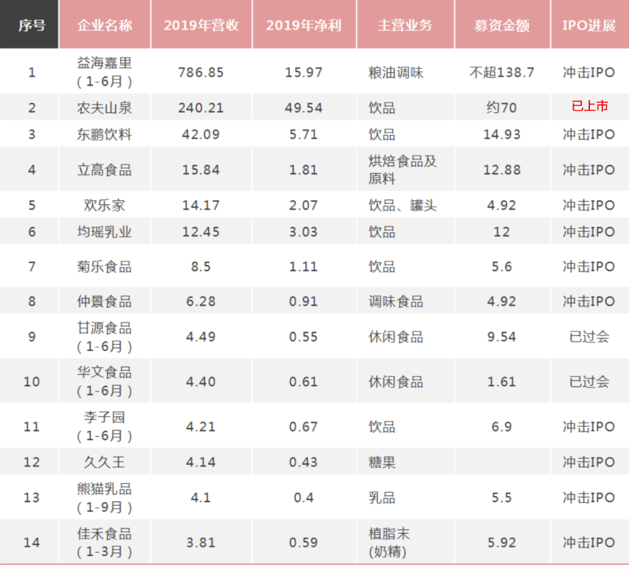
Task: Click the net profit 0.91 cell
Action: 303,301
